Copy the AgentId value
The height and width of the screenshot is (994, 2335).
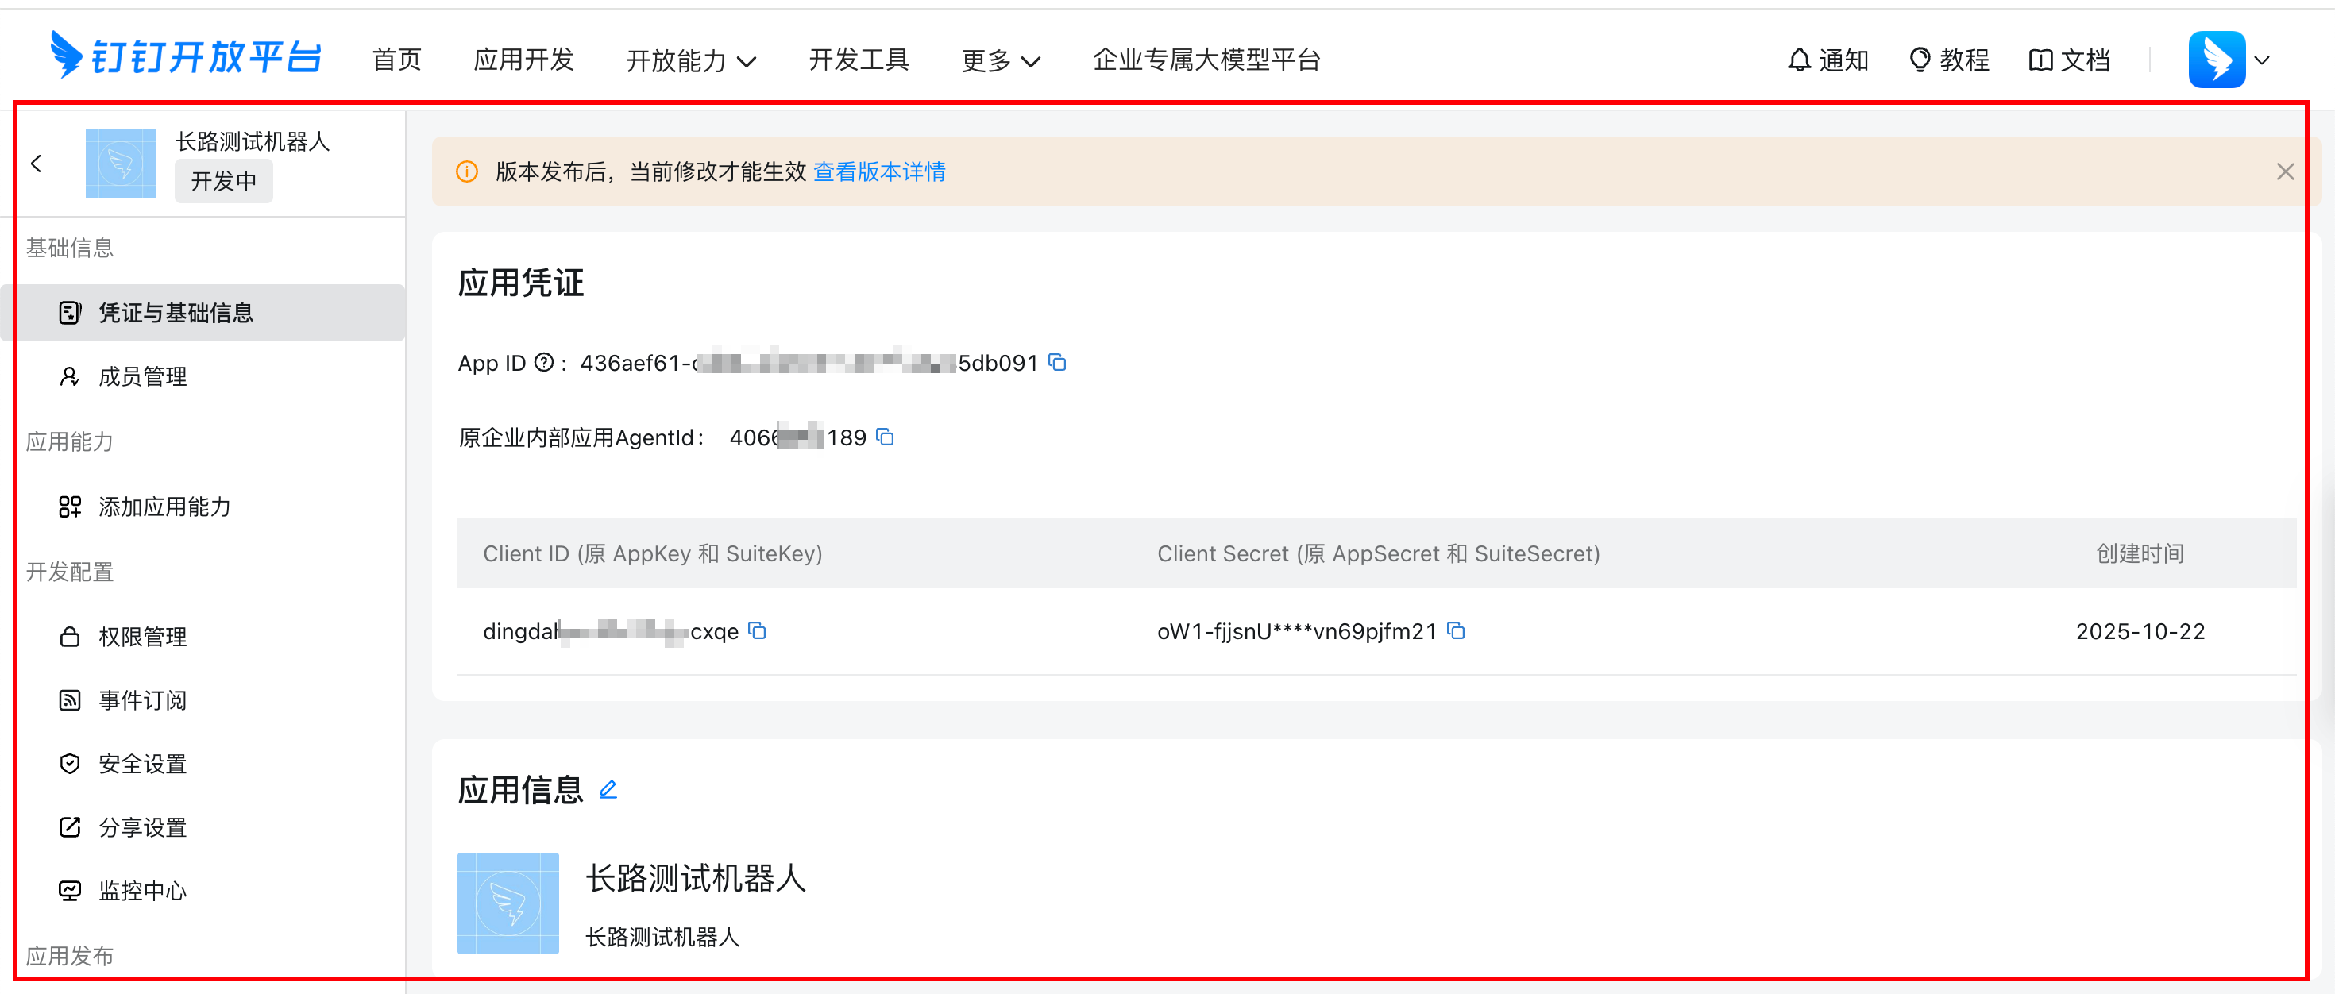(x=886, y=437)
